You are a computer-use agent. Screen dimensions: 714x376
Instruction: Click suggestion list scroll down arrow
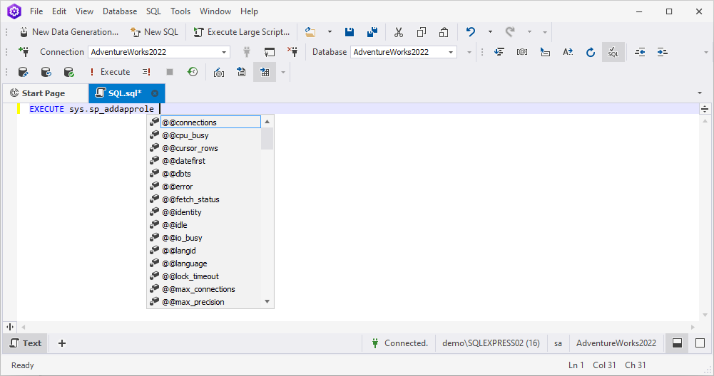tap(267, 301)
